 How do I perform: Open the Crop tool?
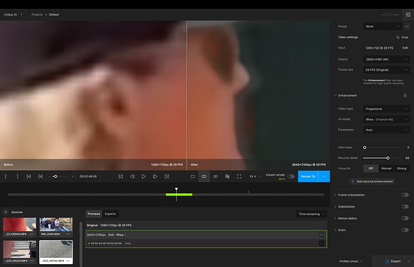402,37
